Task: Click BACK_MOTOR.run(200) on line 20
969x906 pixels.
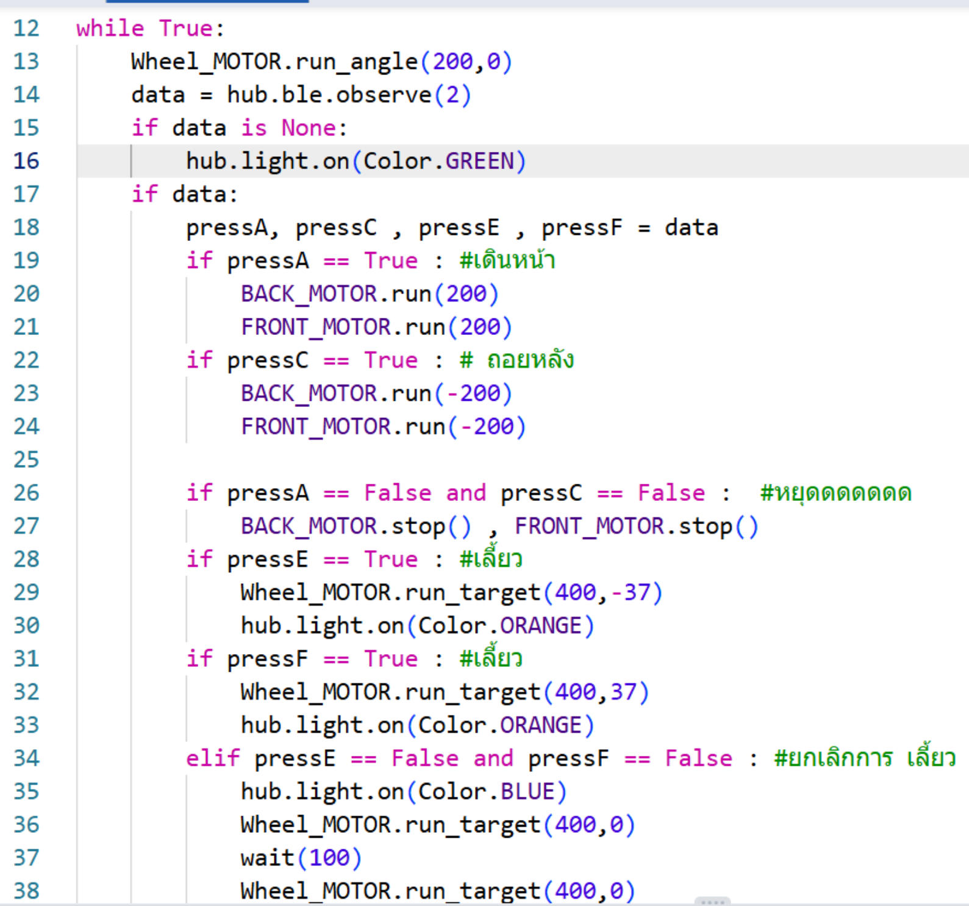Action: 370,294
